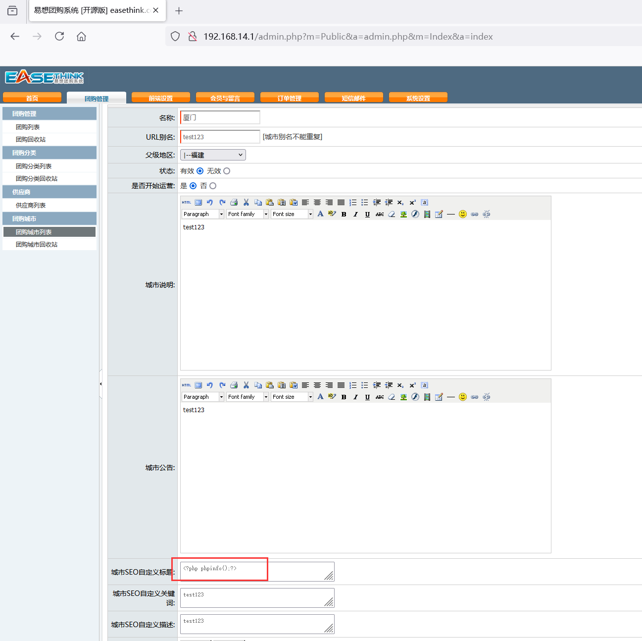The image size is (642, 641).
Task: Insert link in city announcement editor
Action: point(475,397)
